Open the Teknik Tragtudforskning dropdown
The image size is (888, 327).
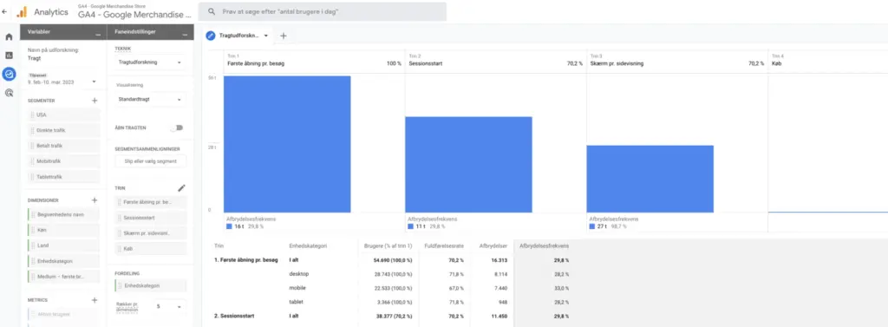coord(149,62)
